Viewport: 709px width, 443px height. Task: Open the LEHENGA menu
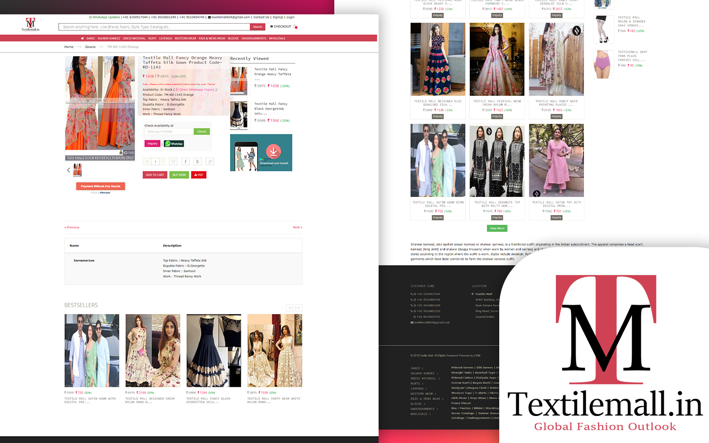(165, 38)
